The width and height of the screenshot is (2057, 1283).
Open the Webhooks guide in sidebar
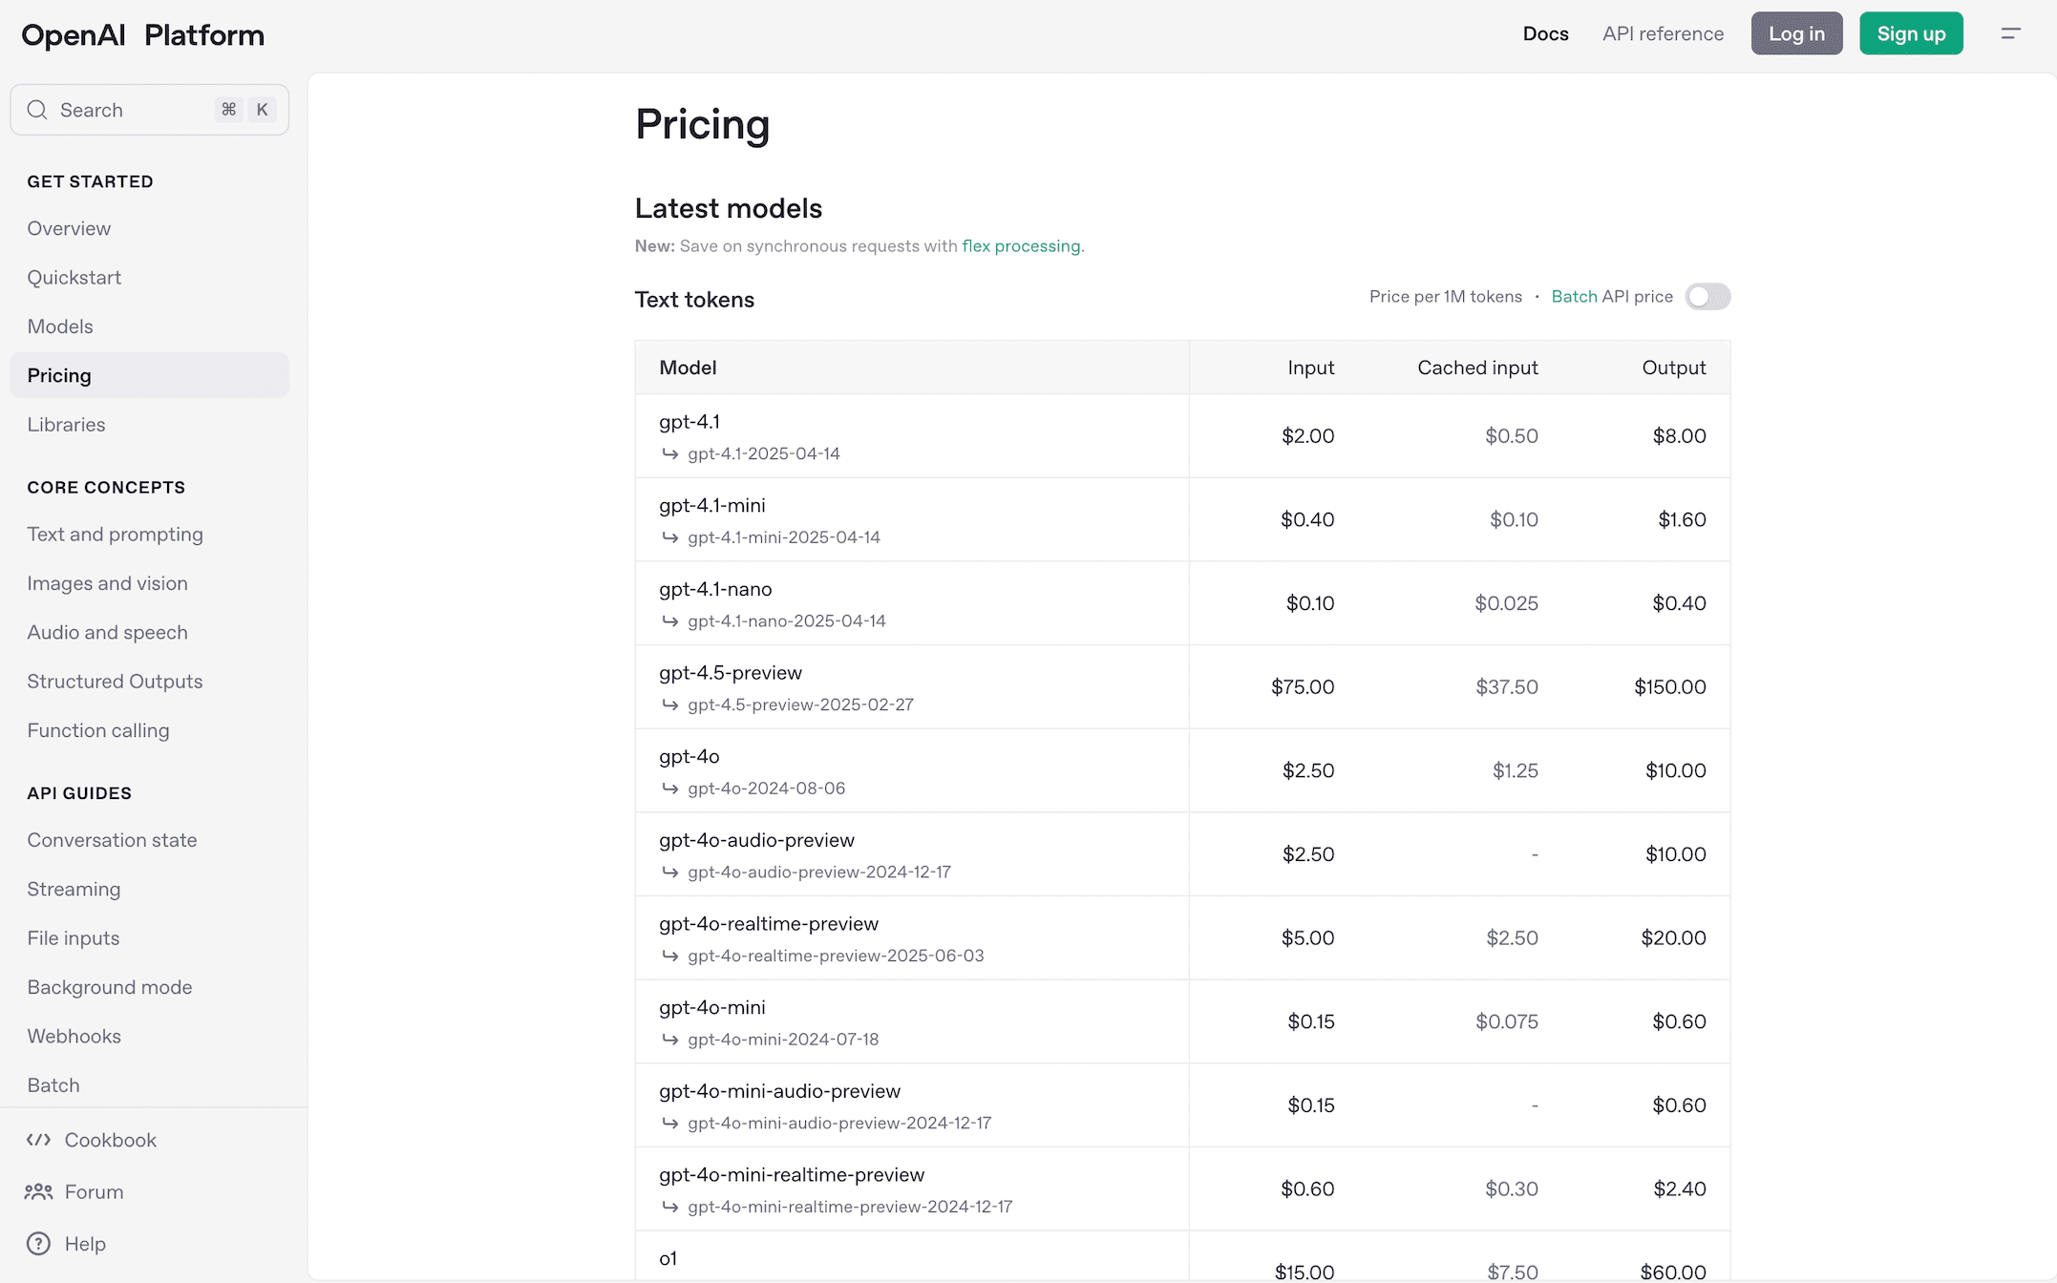click(74, 1036)
